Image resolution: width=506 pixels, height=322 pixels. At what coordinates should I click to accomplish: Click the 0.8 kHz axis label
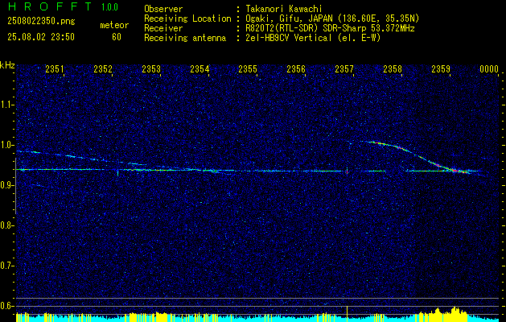6,225
